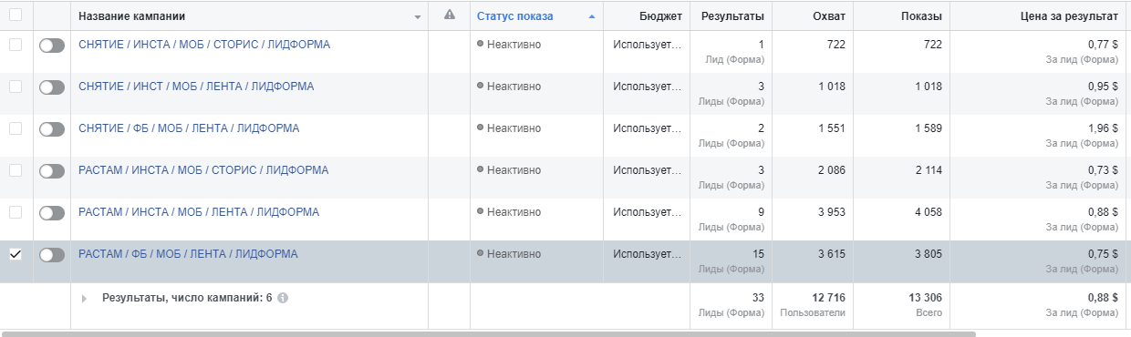Uncheck the box for РАСТАМ / ФБ / МОБ / ЛЕНТА
This screenshot has width=1131, height=337.
16,254
